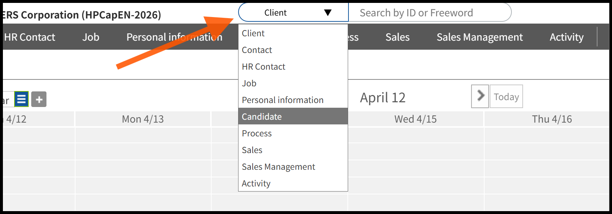Open the Job tab in navigation bar
Image resolution: width=612 pixels, height=214 pixels.
90,37
